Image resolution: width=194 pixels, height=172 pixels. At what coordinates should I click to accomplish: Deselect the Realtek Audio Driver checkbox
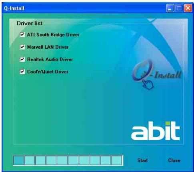tap(22, 59)
